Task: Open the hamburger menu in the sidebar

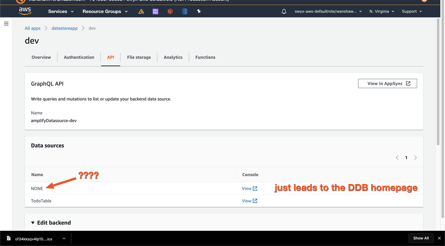Action: (x=6, y=23)
